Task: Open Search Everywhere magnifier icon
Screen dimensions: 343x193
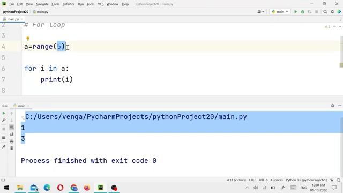Action: point(325,12)
